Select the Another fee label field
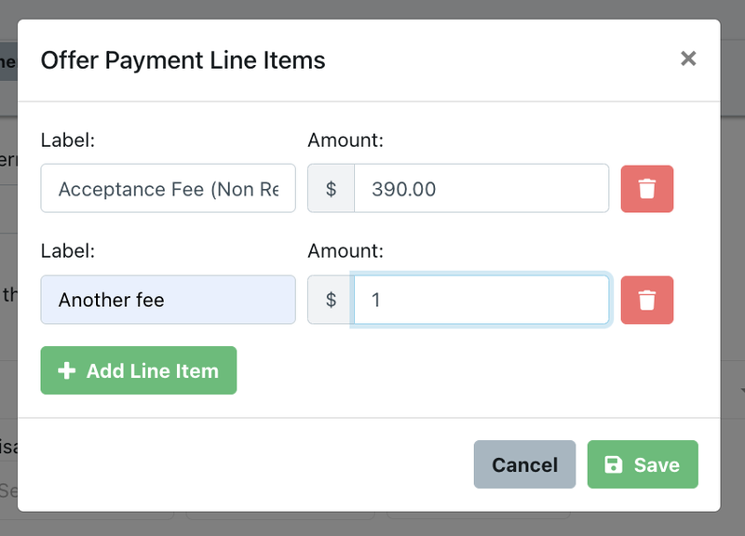Image resolution: width=745 pixels, height=536 pixels. (x=168, y=300)
